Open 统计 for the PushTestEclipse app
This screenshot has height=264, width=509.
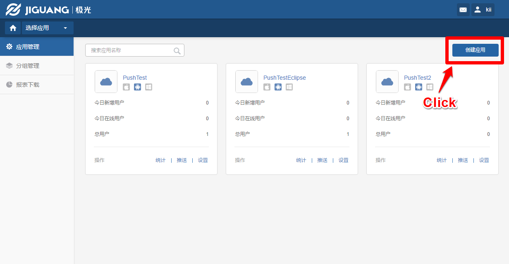click(x=301, y=160)
